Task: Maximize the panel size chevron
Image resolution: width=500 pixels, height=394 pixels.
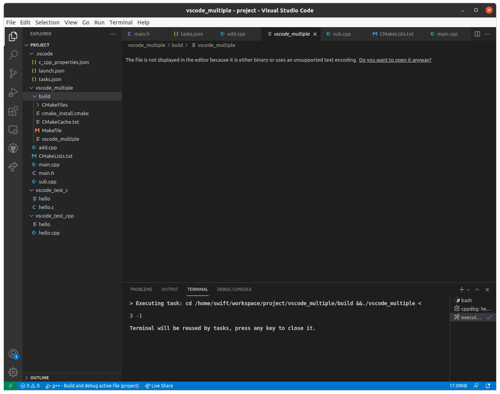Action: [477, 290]
